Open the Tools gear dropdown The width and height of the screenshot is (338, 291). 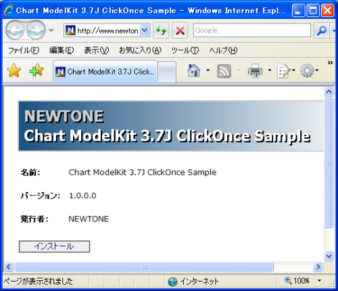309,70
